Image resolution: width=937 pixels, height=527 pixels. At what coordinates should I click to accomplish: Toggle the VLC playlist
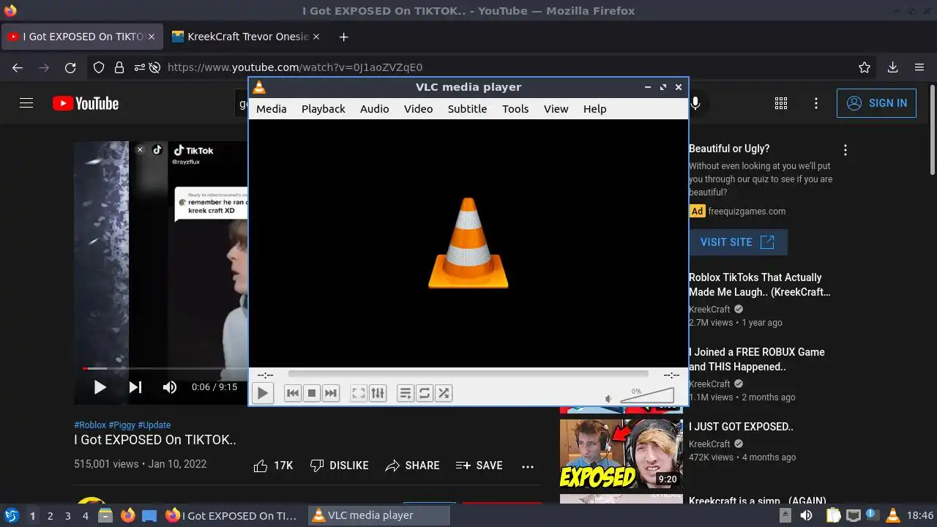[406, 393]
